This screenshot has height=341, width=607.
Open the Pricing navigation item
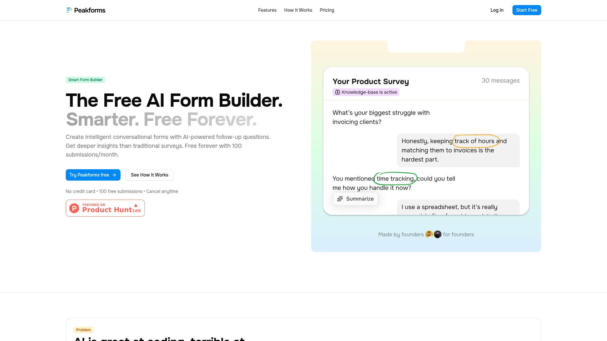coord(327,10)
